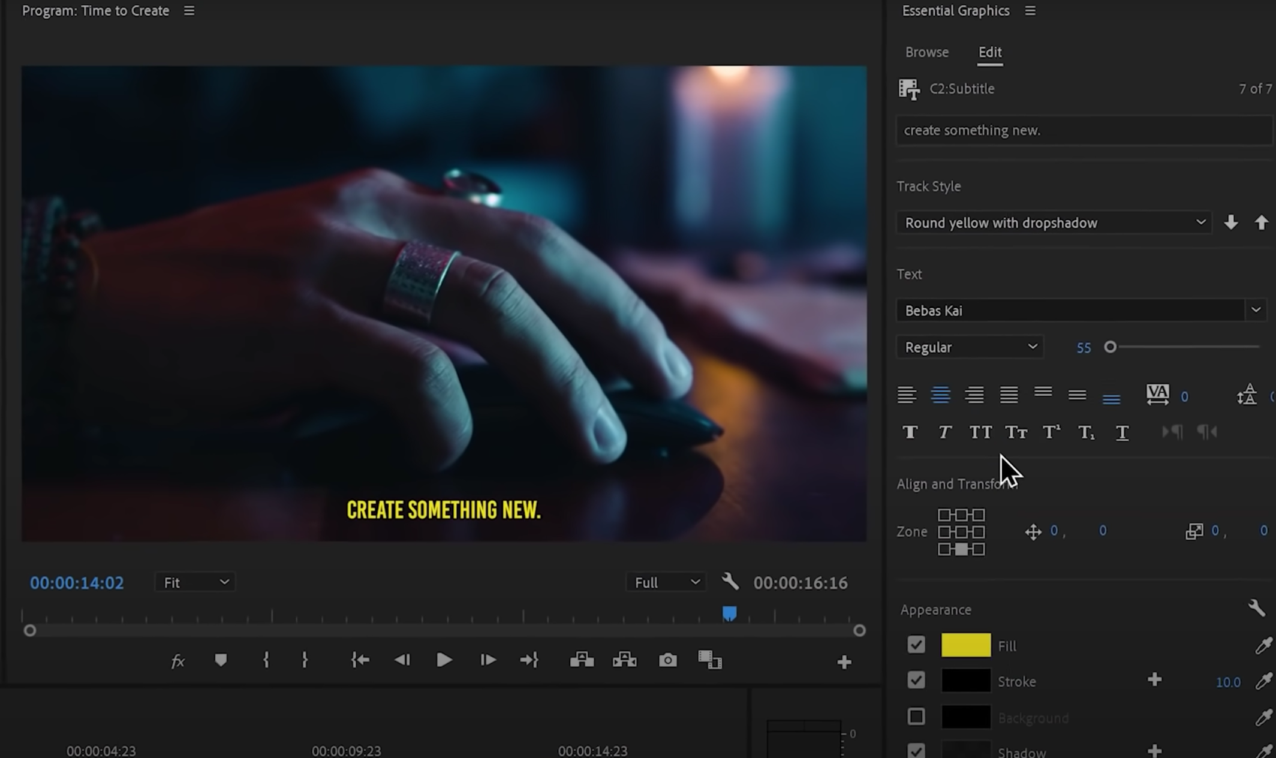Uncheck the Fill checkbox
The width and height of the screenshot is (1276, 758).
point(916,645)
